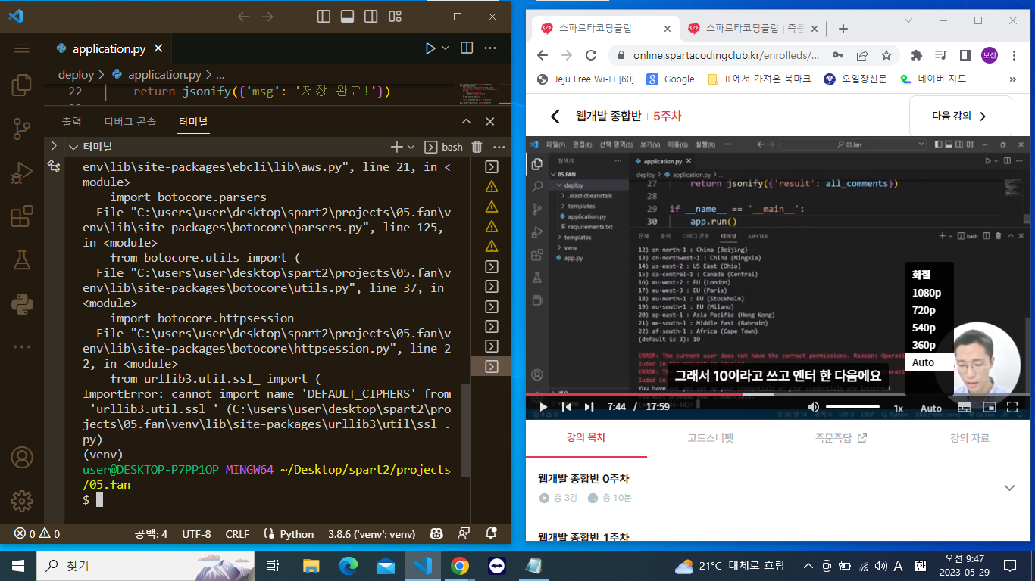This screenshot has width=1035, height=581.
Task: Open Customize Layout in VS Code title bar
Action: point(395,16)
